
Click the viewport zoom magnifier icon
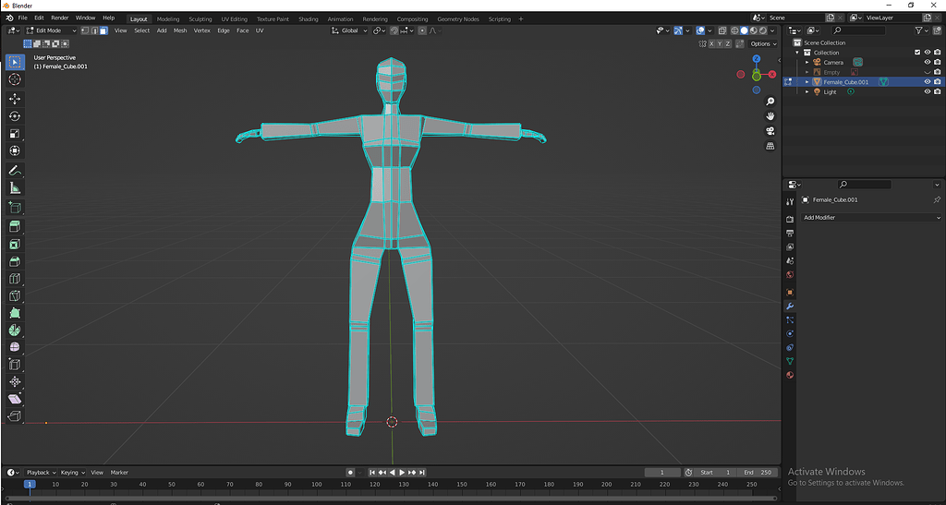pyautogui.click(x=770, y=102)
